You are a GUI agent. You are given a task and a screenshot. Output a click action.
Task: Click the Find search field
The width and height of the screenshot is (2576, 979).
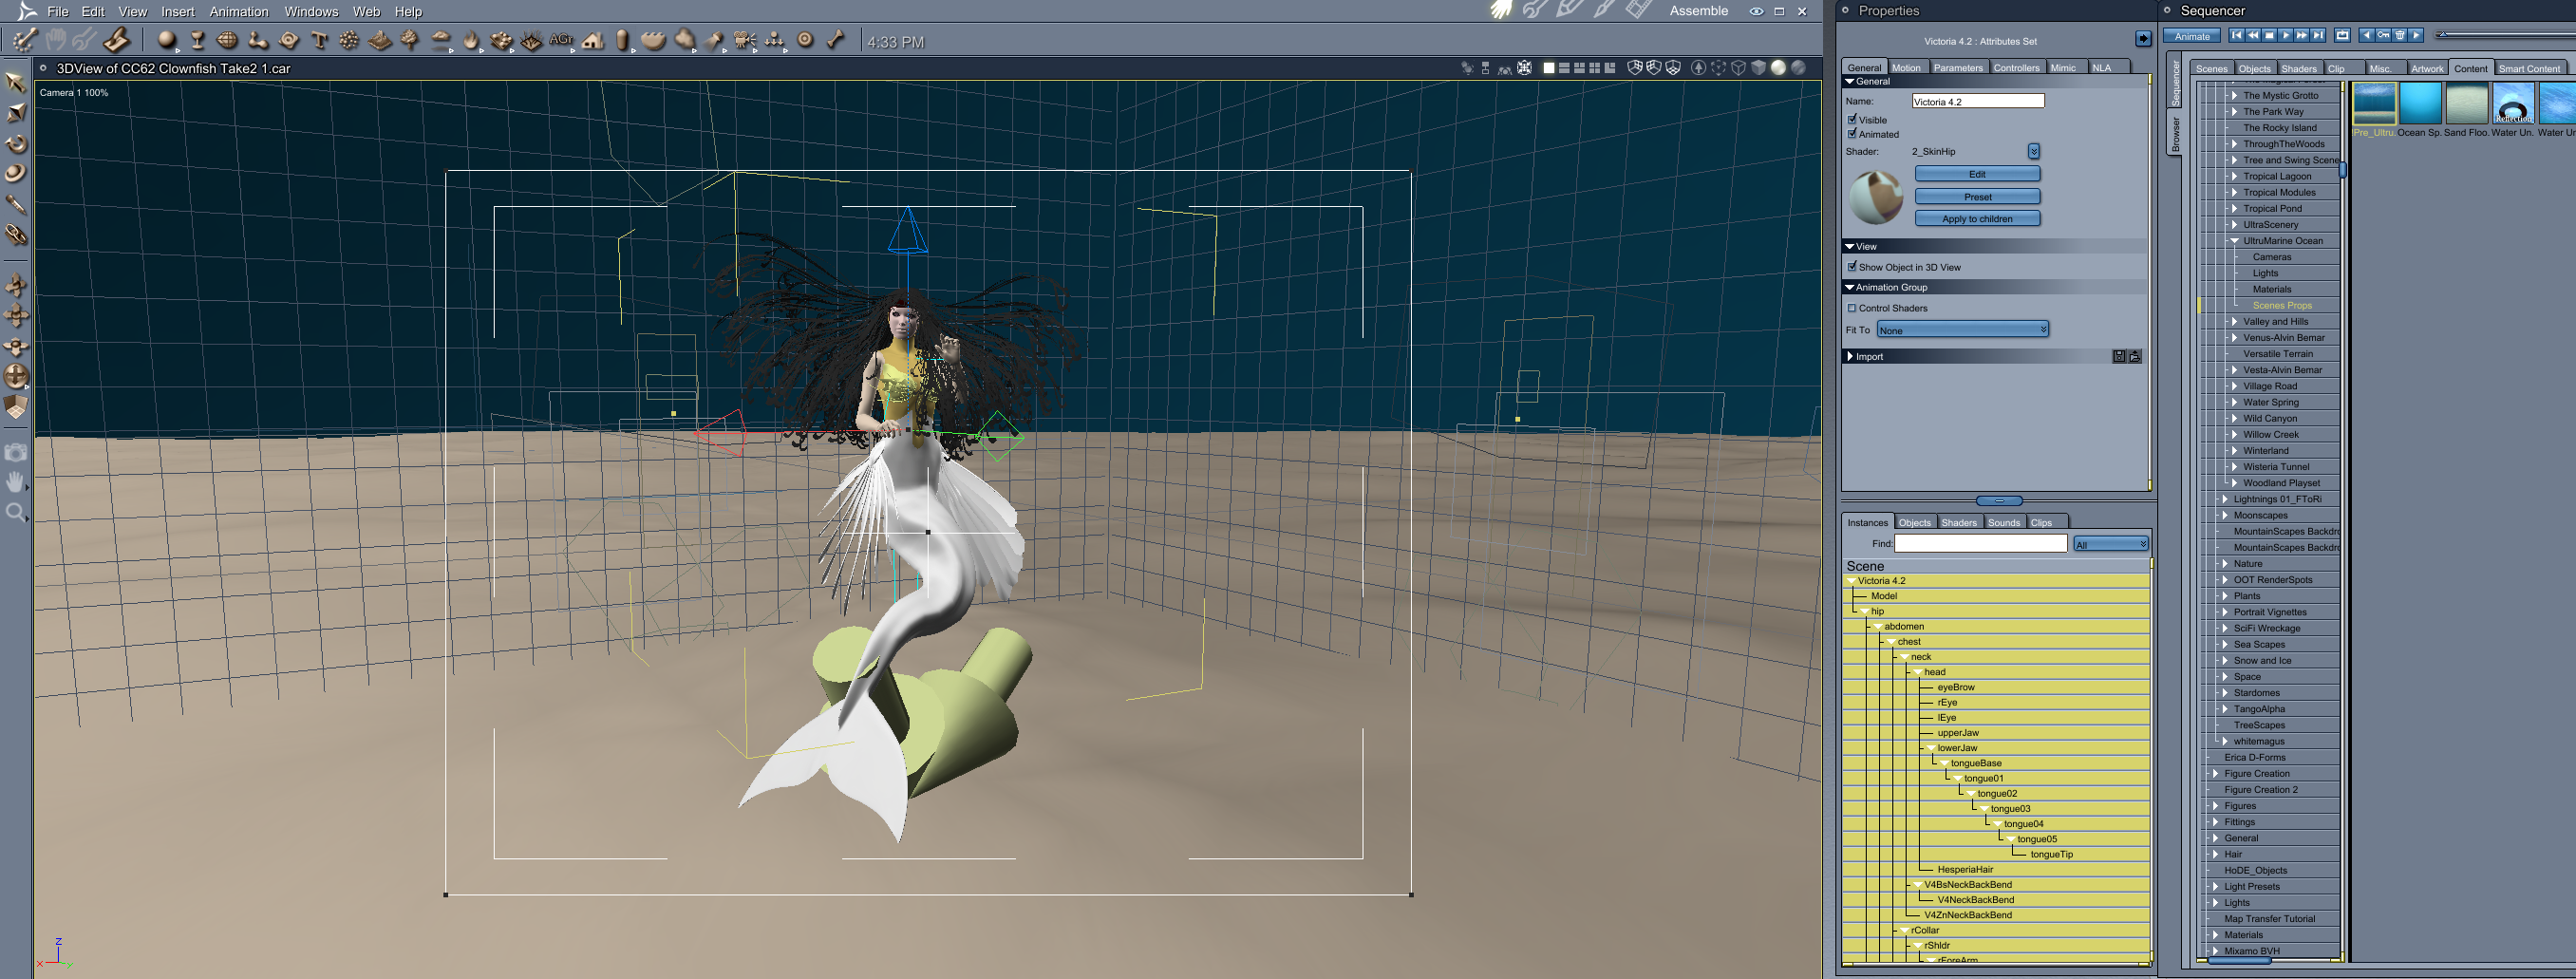[x=1980, y=543]
